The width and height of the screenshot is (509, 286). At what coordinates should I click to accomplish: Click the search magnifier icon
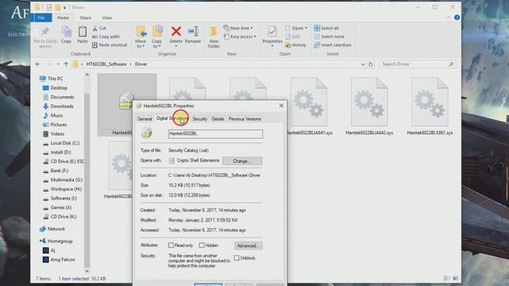451,64
